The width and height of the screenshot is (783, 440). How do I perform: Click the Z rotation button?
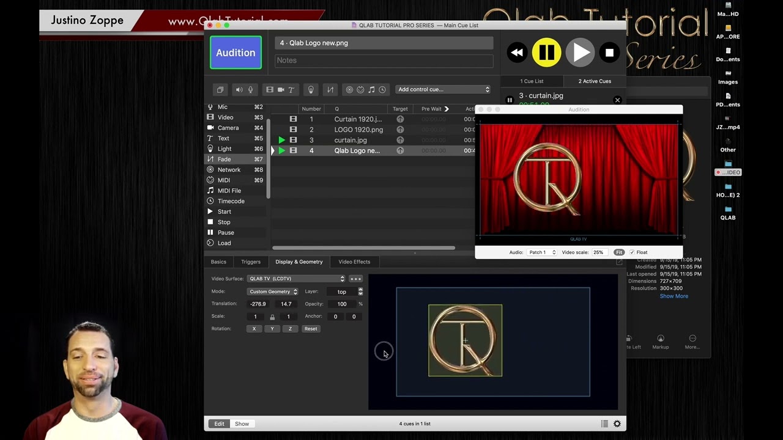(290, 329)
